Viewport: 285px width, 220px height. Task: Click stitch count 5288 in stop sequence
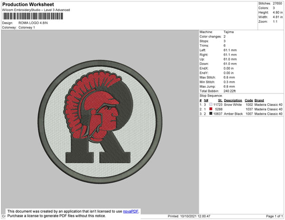click(218, 109)
